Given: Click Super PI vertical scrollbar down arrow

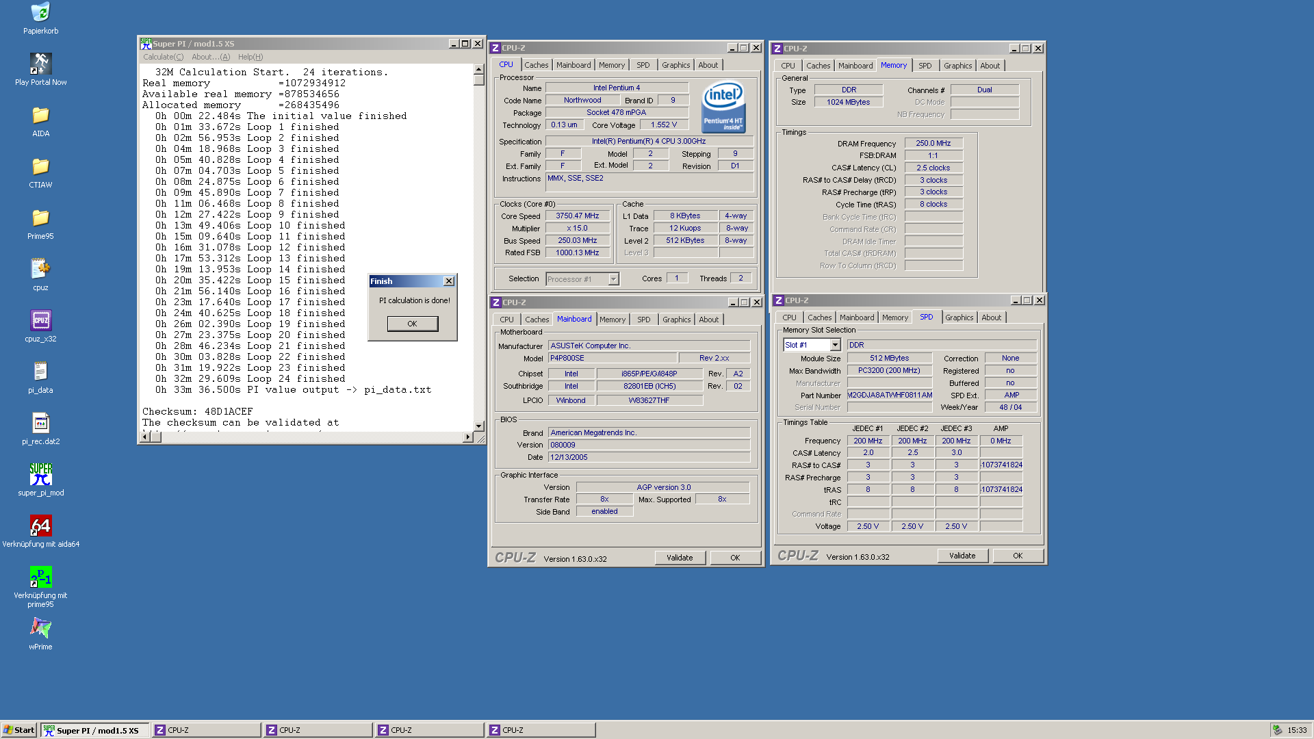Looking at the screenshot, I should tap(478, 426).
